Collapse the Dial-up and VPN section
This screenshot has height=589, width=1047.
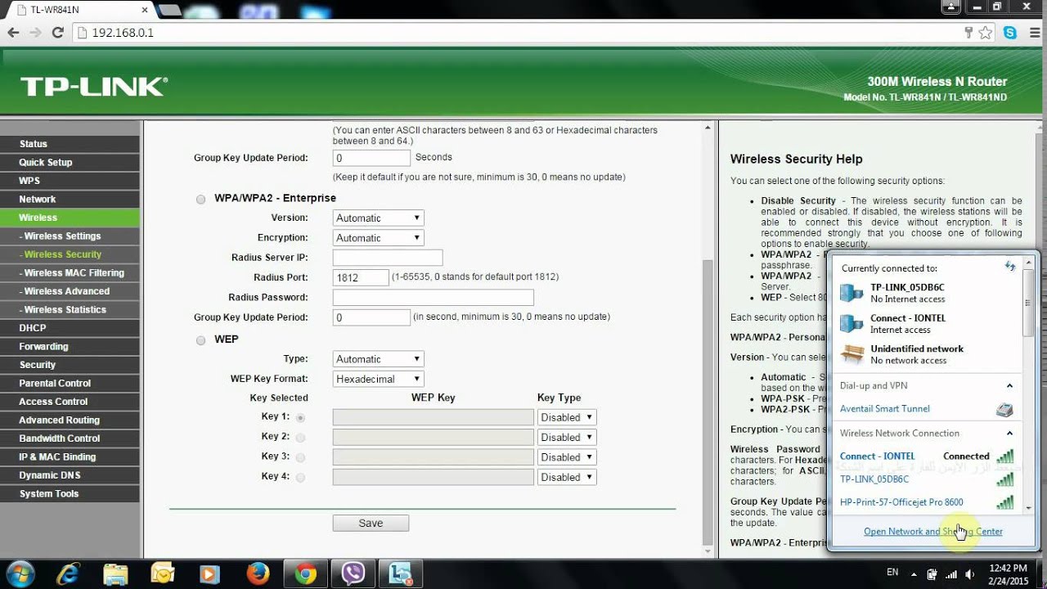coord(1009,386)
